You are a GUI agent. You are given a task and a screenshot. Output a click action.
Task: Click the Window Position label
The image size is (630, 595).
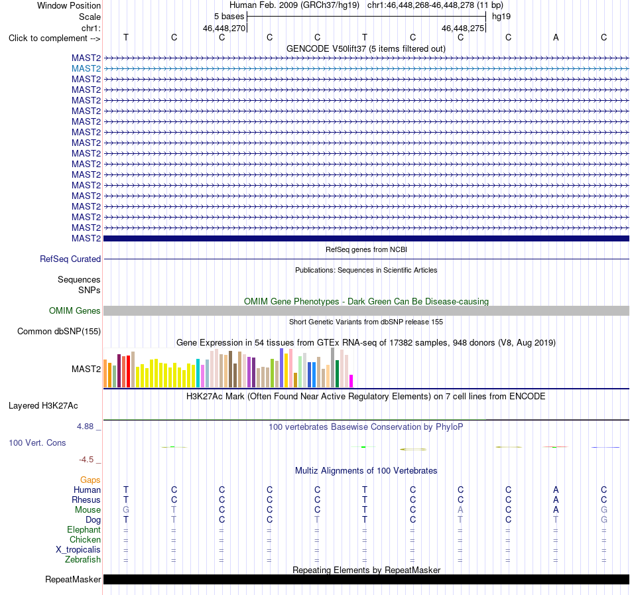69,5
